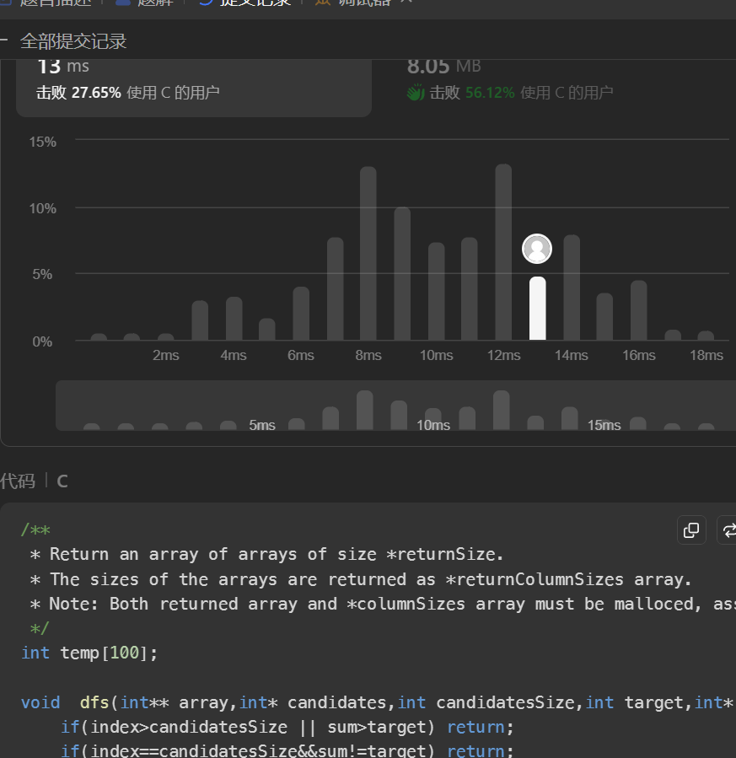The width and height of the screenshot is (736, 758).
Task: Click the back arrow beside 全部提交记录
Action: [4, 41]
